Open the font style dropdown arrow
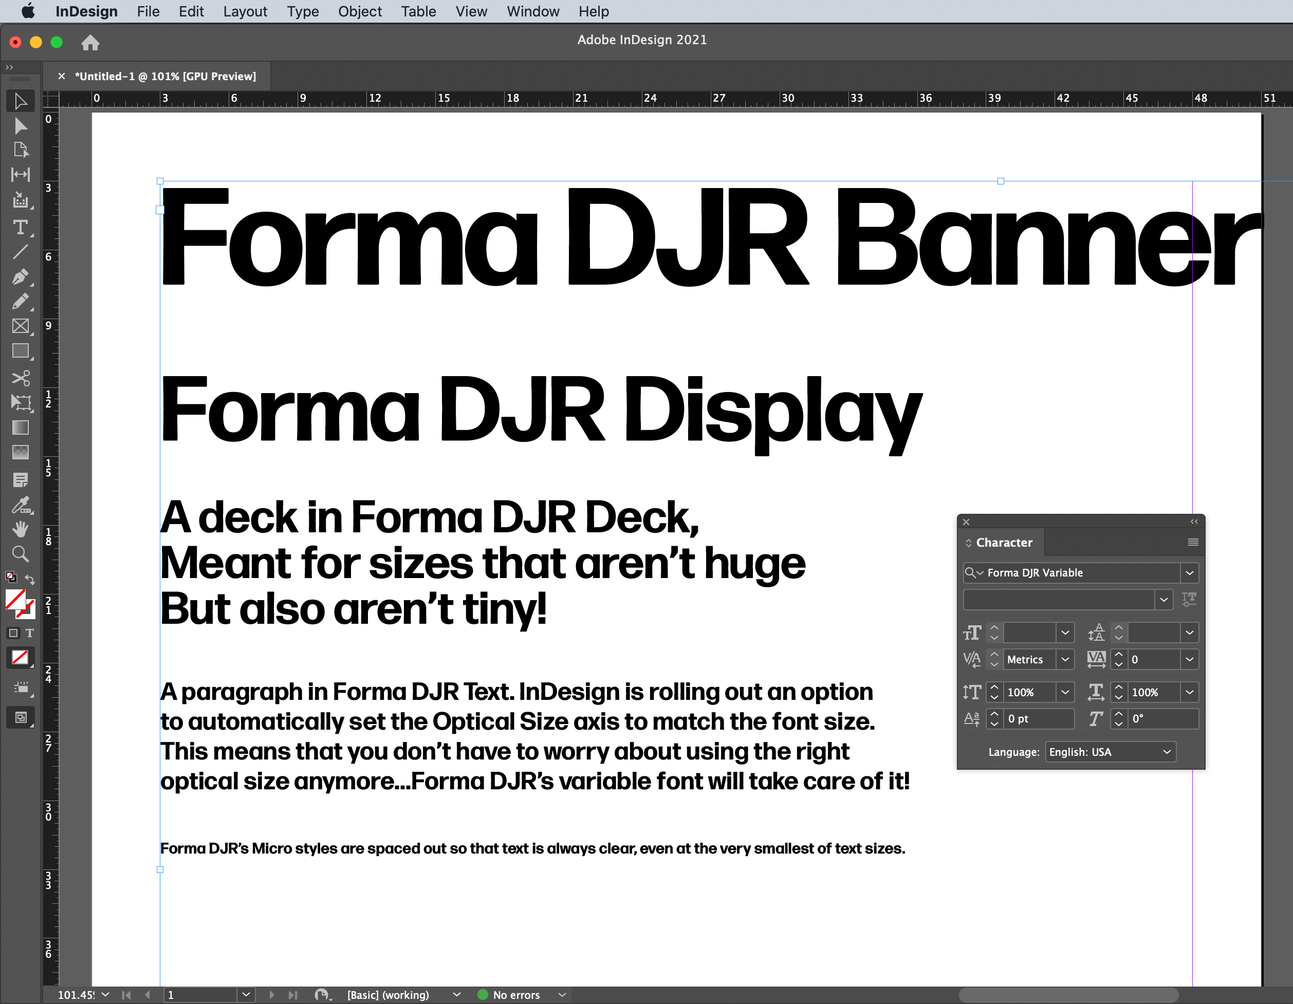 pyautogui.click(x=1164, y=599)
